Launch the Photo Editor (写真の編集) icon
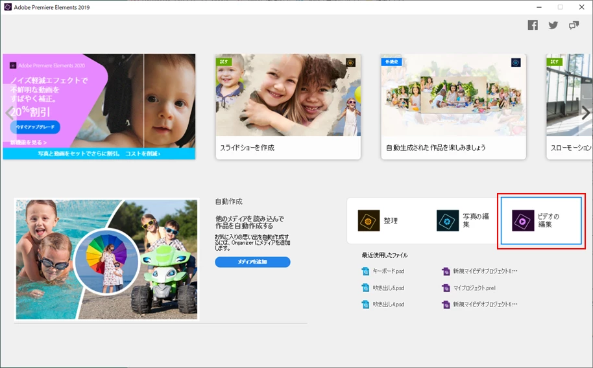593x368 pixels. tap(448, 221)
